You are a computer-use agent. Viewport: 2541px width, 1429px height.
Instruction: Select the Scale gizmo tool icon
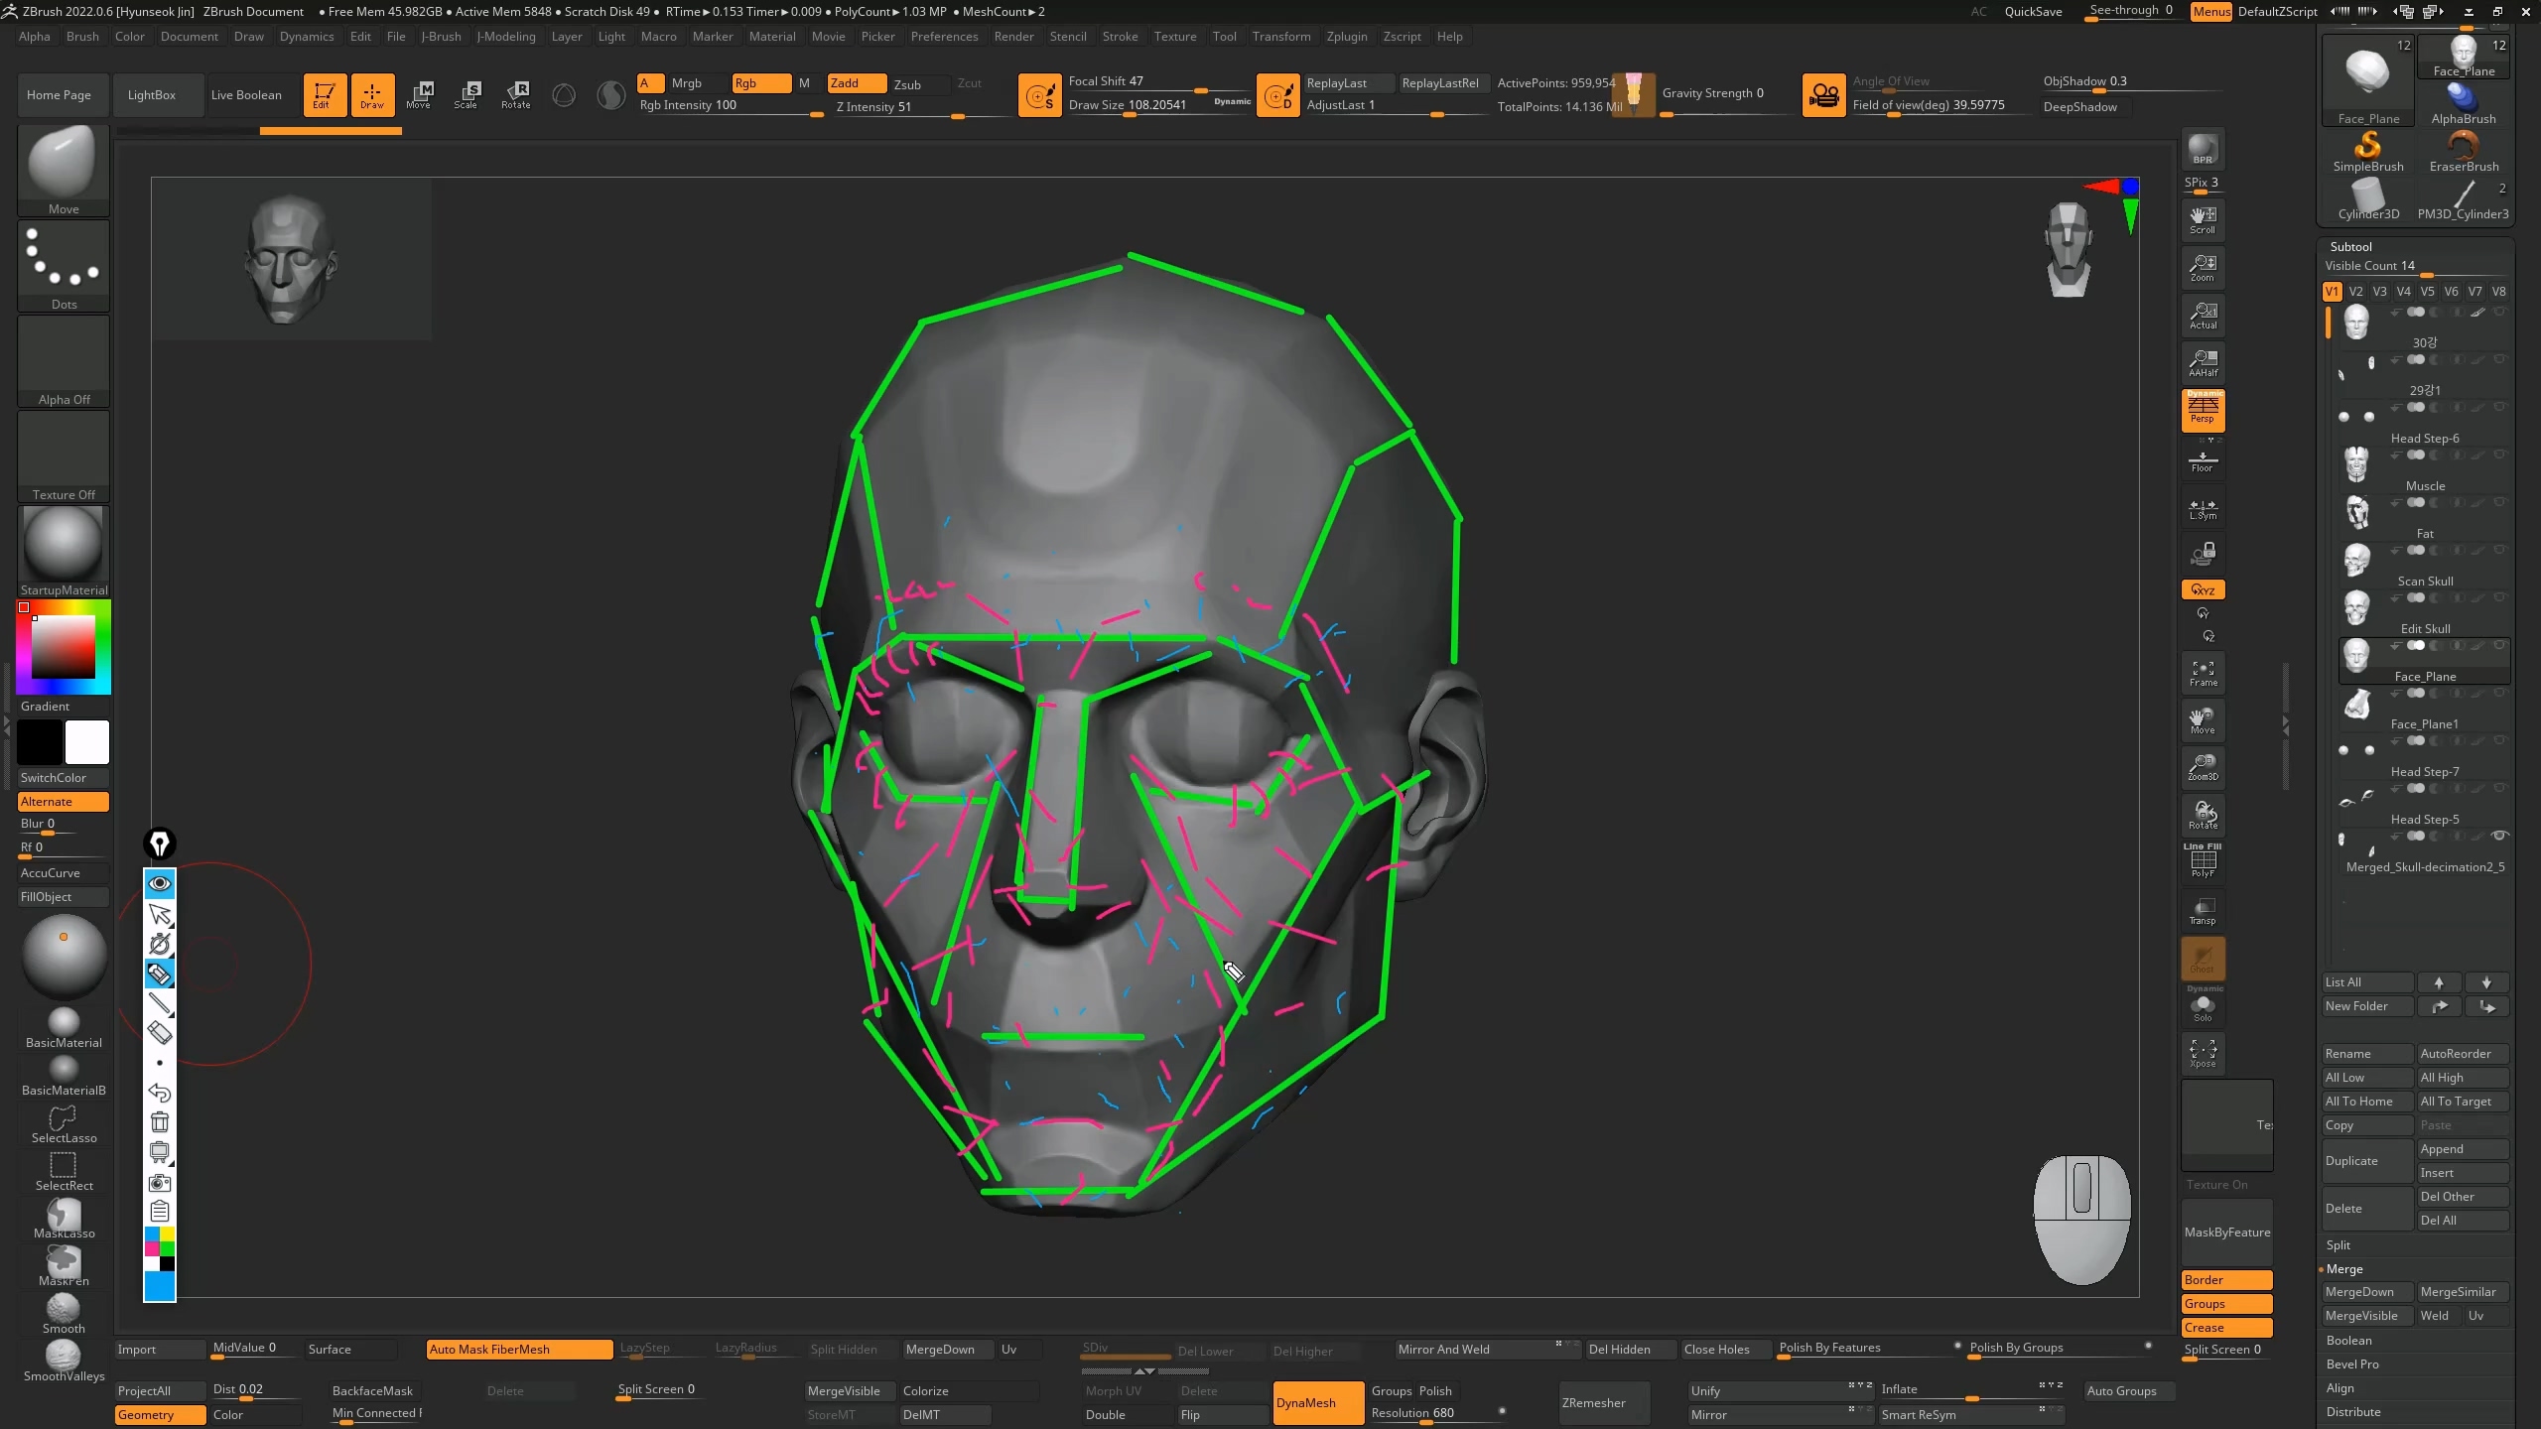467,94
